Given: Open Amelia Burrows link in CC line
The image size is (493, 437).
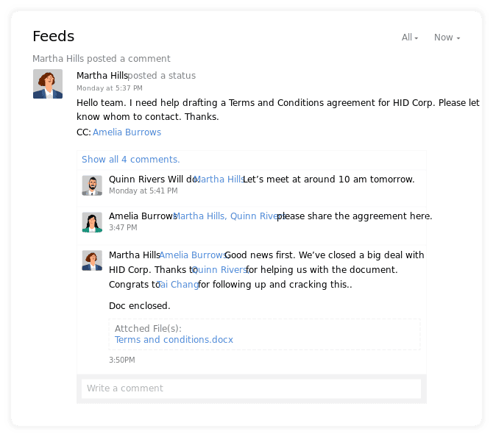Looking at the screenshot, I should tap(127, 132).
